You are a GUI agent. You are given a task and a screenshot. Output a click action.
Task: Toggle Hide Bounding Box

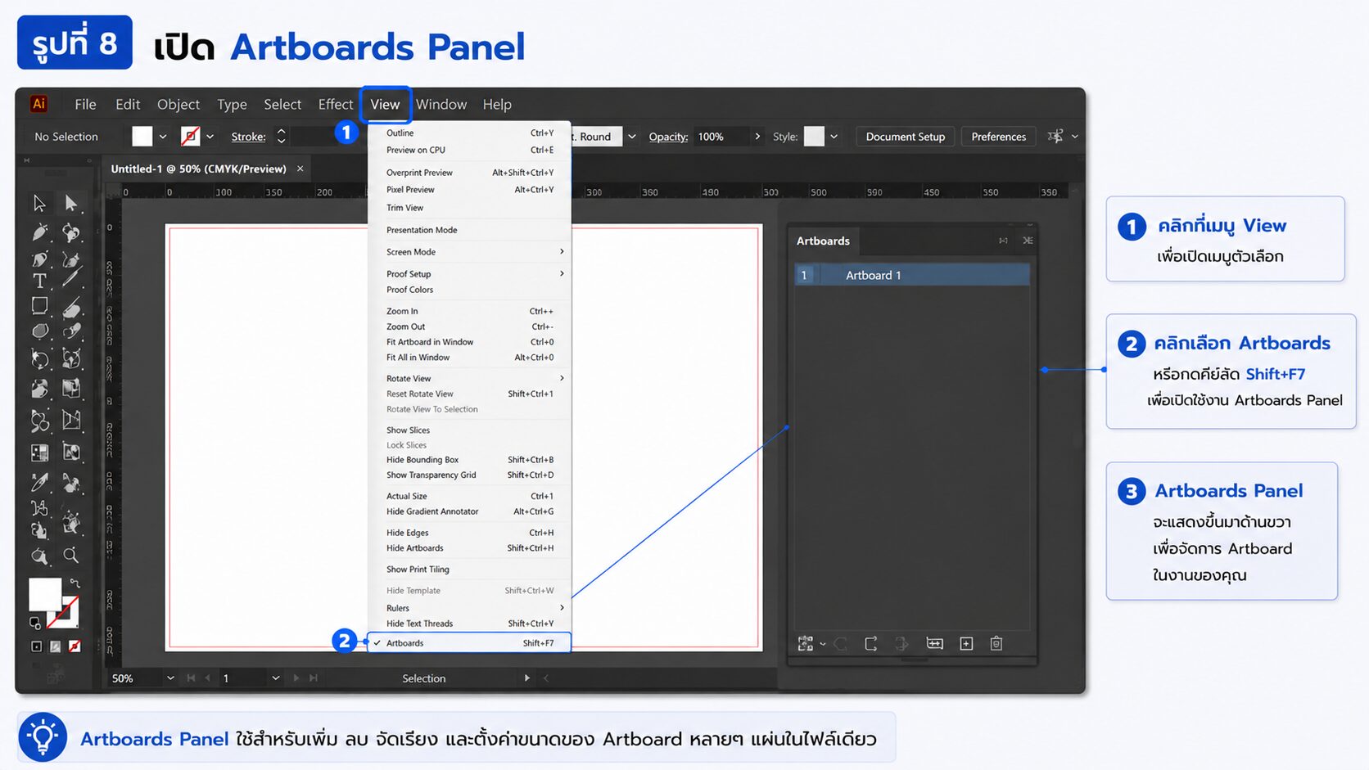469,460
